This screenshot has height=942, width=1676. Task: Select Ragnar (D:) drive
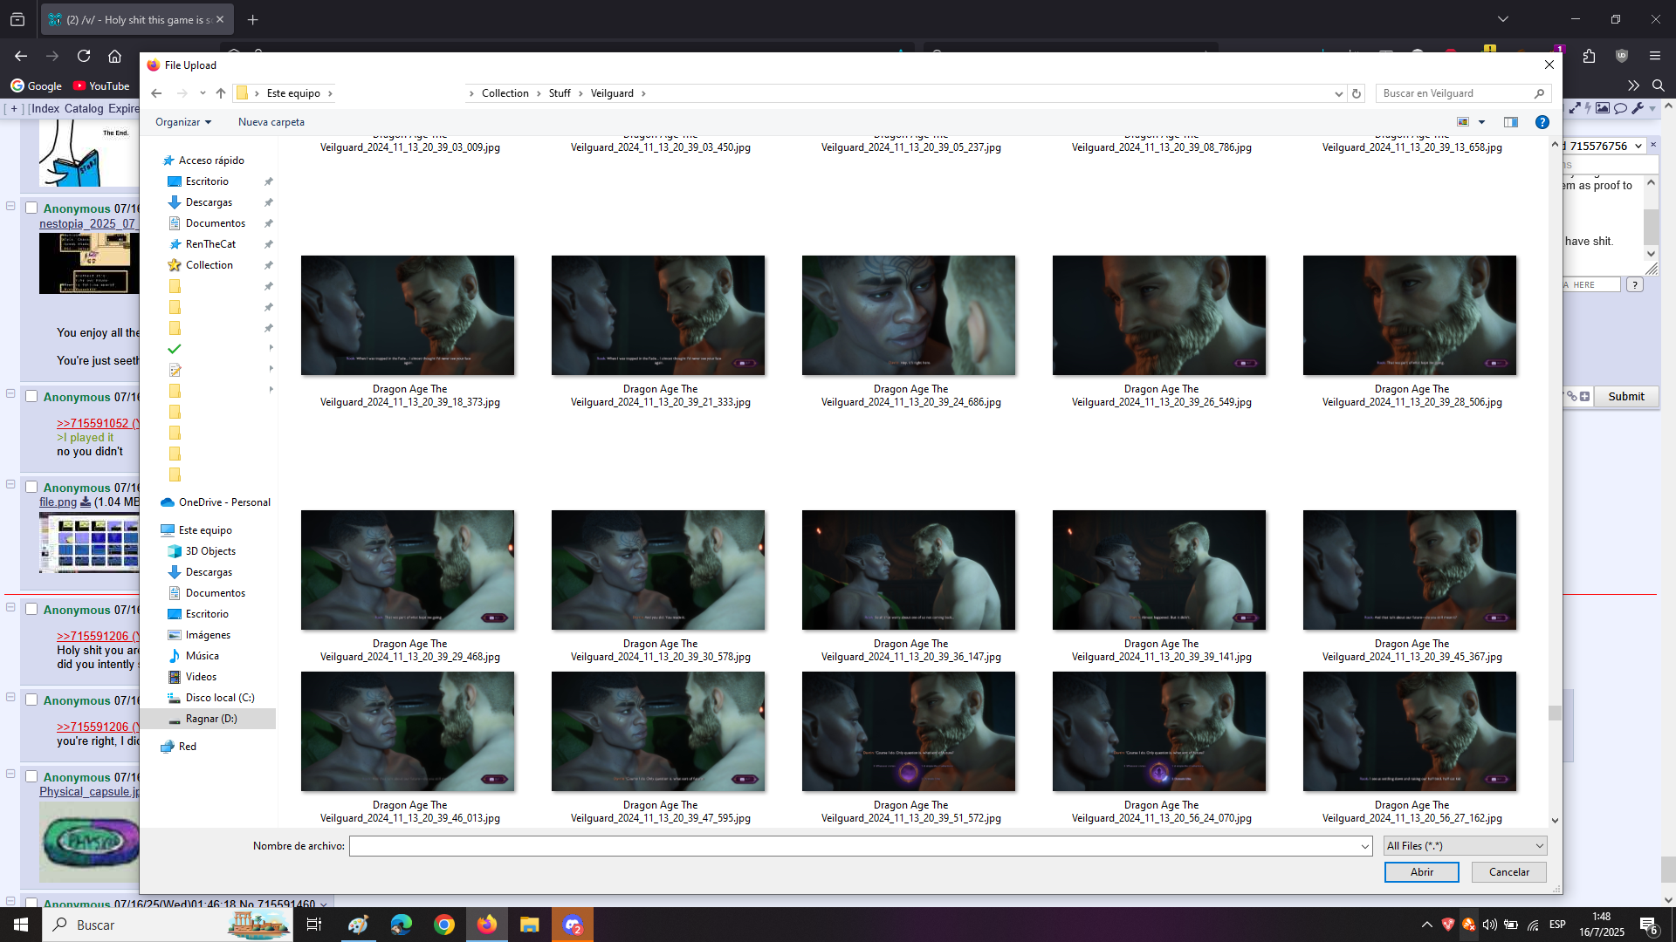pos(211,719)
